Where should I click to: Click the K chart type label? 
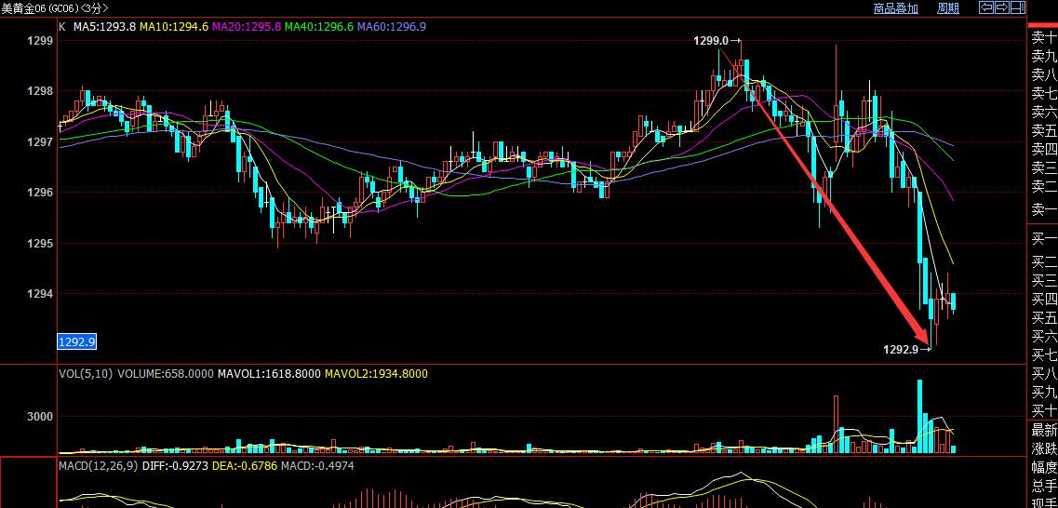(x=62, y=27)
